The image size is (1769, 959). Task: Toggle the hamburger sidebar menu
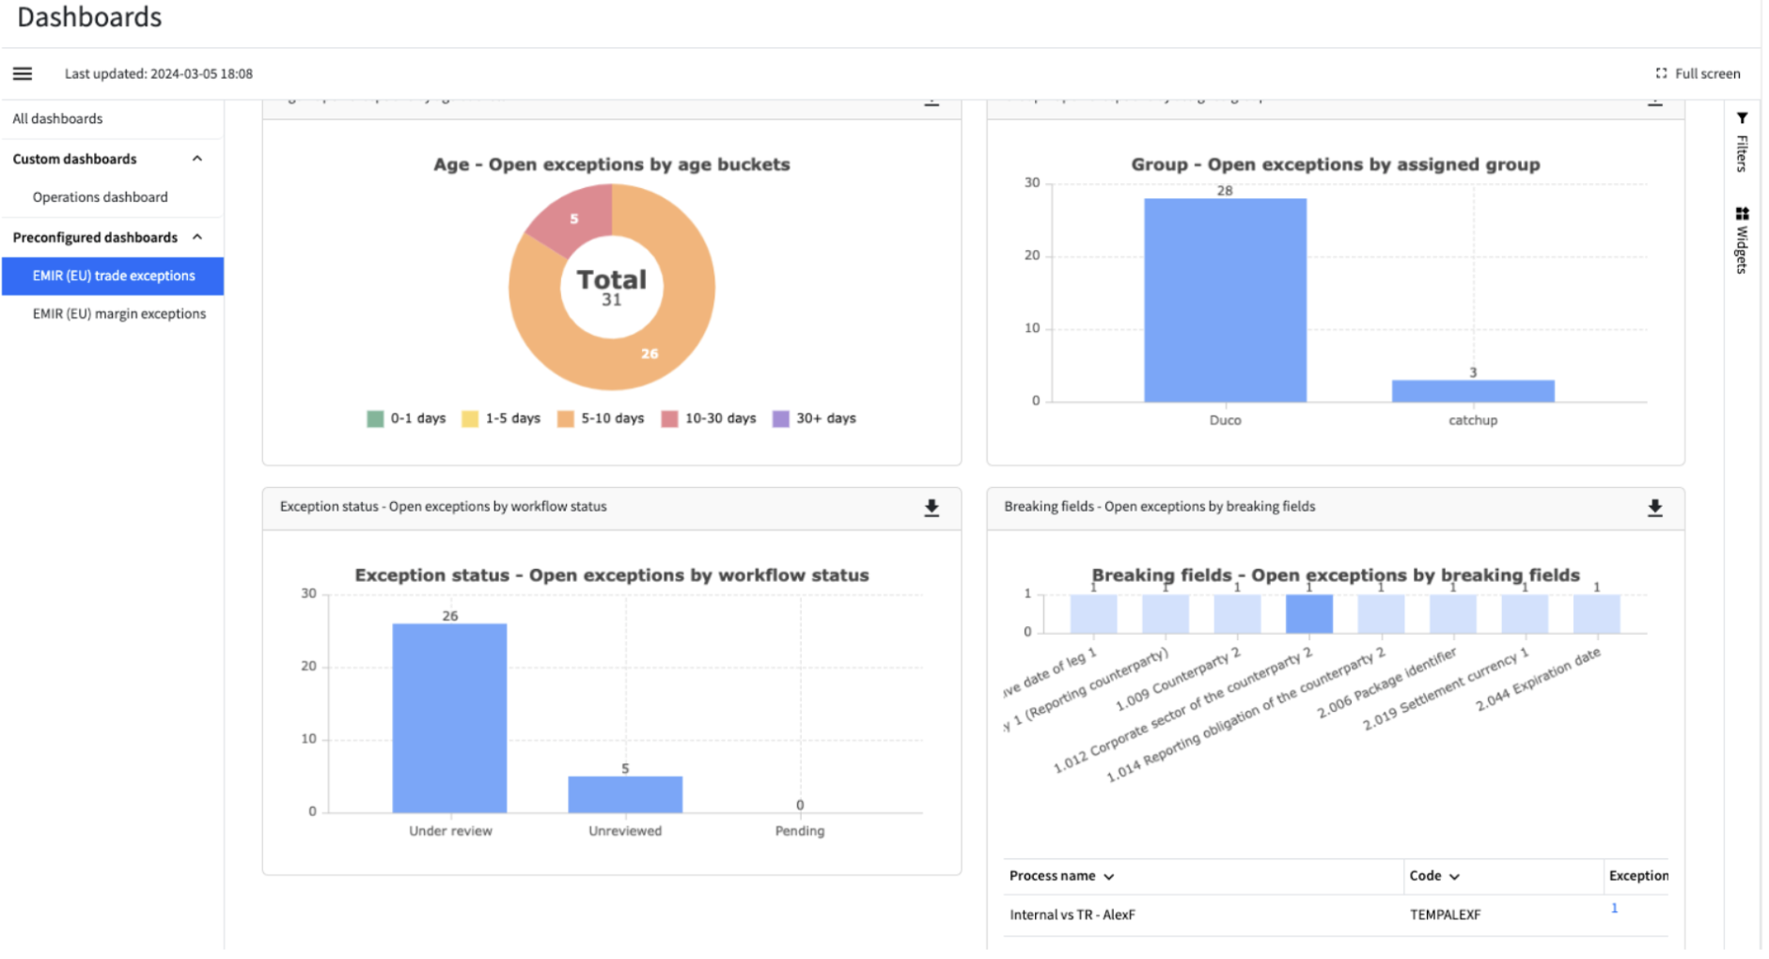click(23, 73)
